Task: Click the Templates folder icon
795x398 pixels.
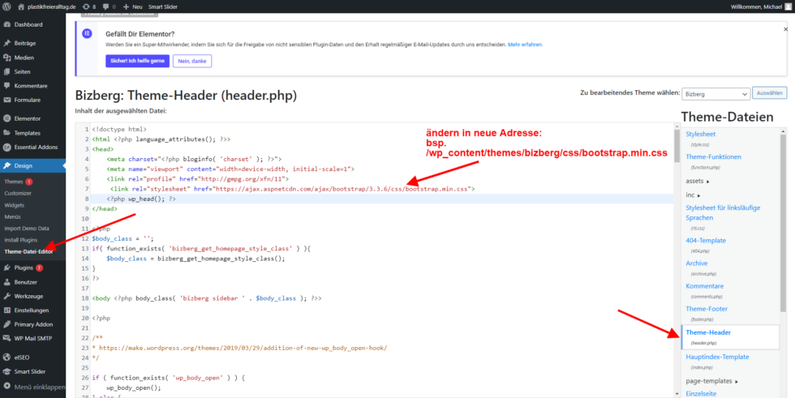Action: click(x=7, y=133)
